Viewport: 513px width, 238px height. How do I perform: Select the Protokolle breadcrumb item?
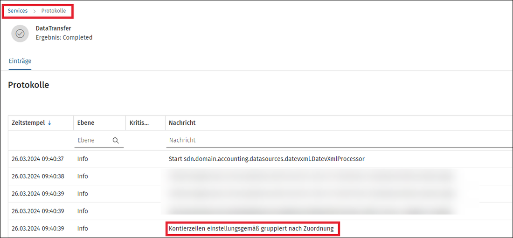(x=54, y=11)
